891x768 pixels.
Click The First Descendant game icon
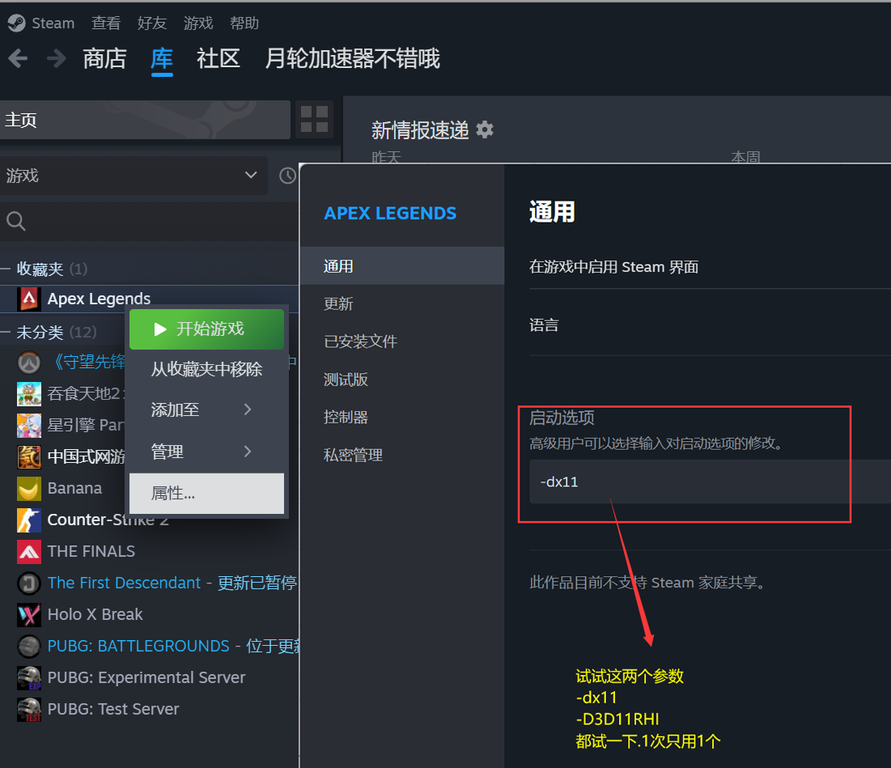(29, 583)
